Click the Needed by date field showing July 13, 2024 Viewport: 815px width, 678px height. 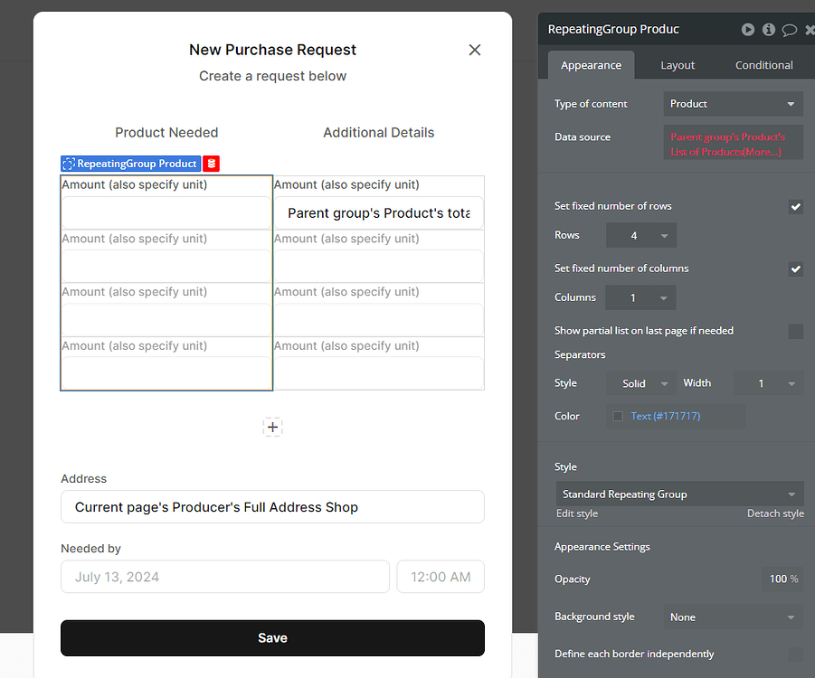(224, 576)
